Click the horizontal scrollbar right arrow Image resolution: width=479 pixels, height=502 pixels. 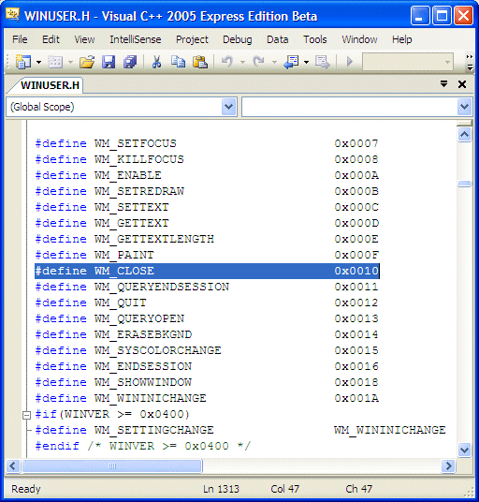click(x=448, y=465)
